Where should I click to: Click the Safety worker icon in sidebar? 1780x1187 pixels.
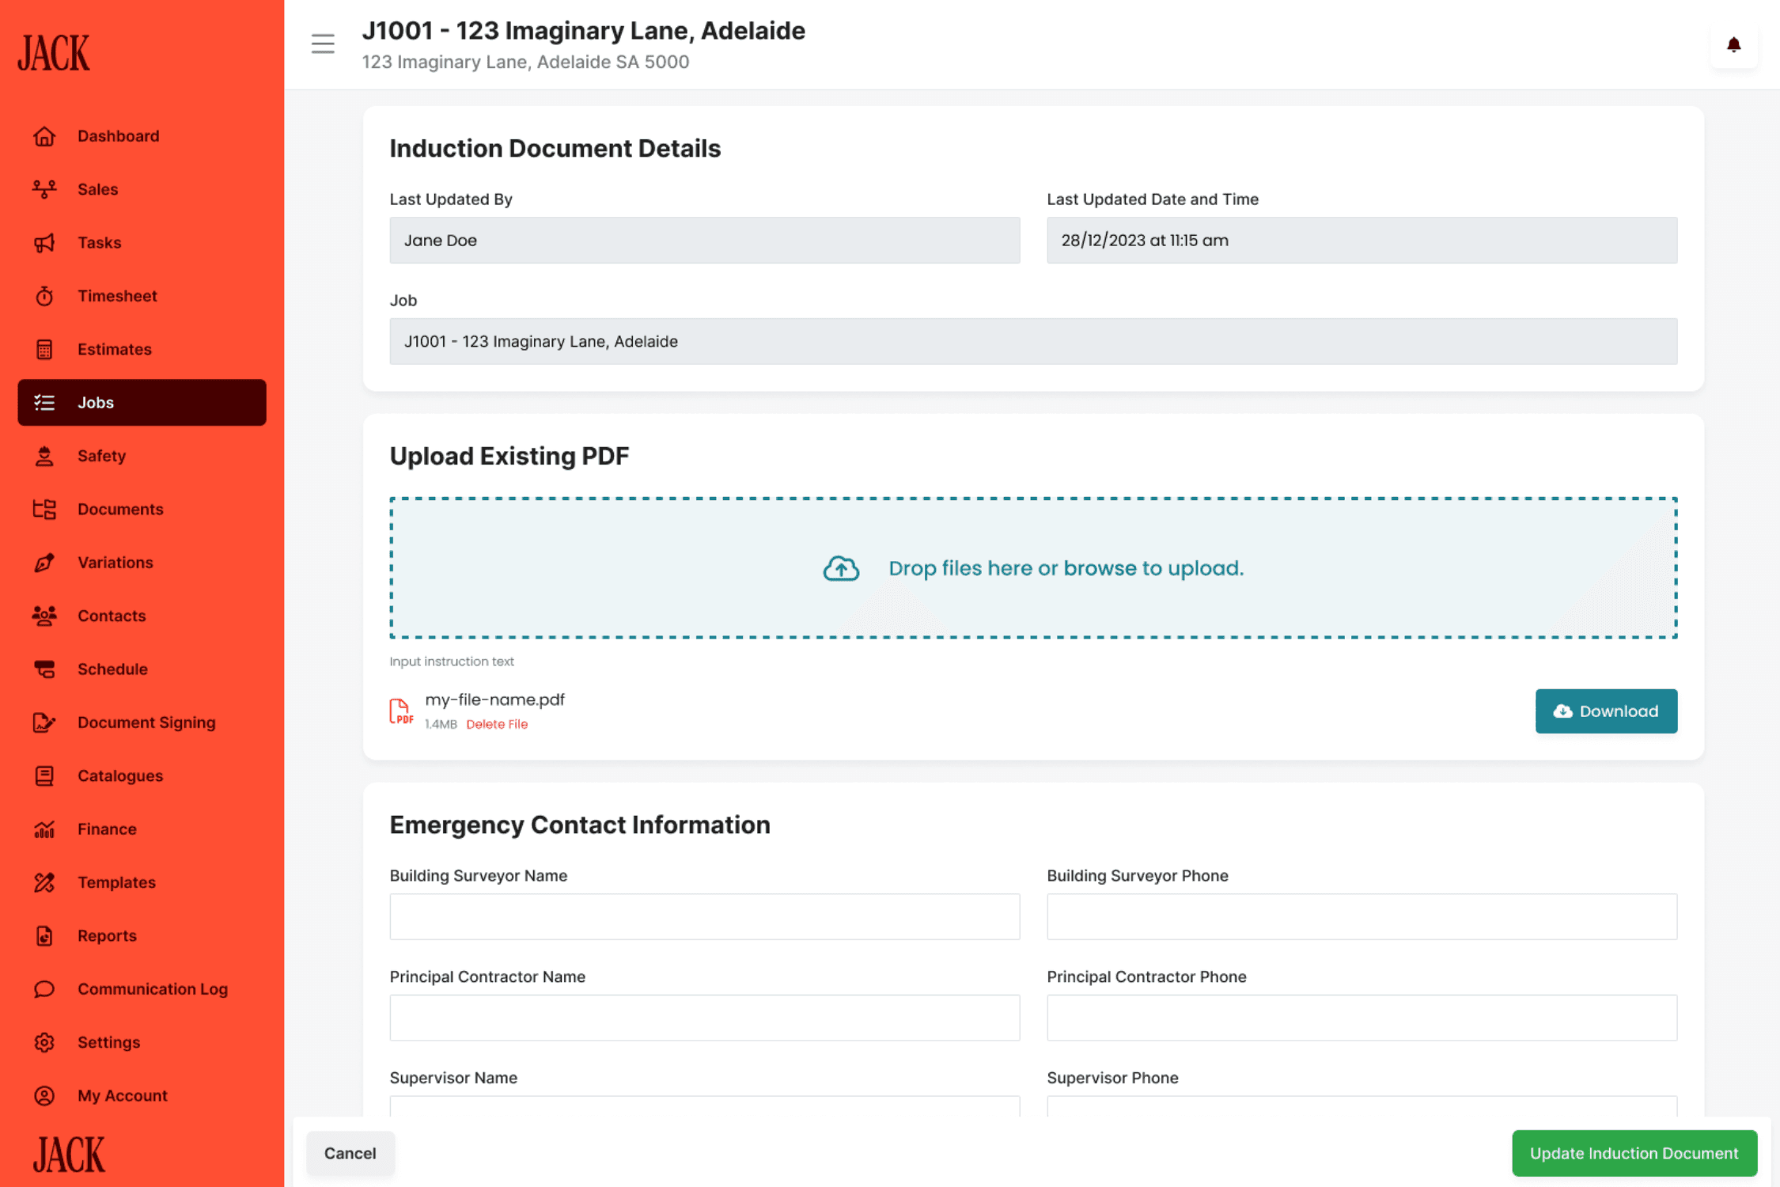[x=44, y=456]
